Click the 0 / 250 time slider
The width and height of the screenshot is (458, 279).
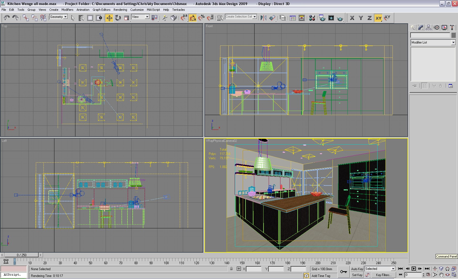[22, 255]
